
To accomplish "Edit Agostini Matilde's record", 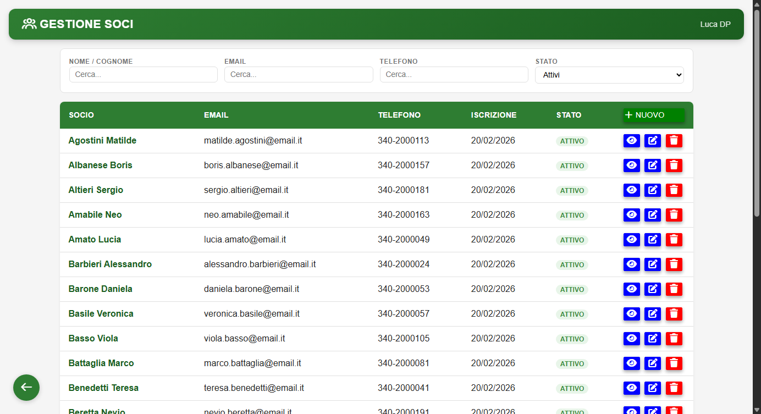I will 653,141.
